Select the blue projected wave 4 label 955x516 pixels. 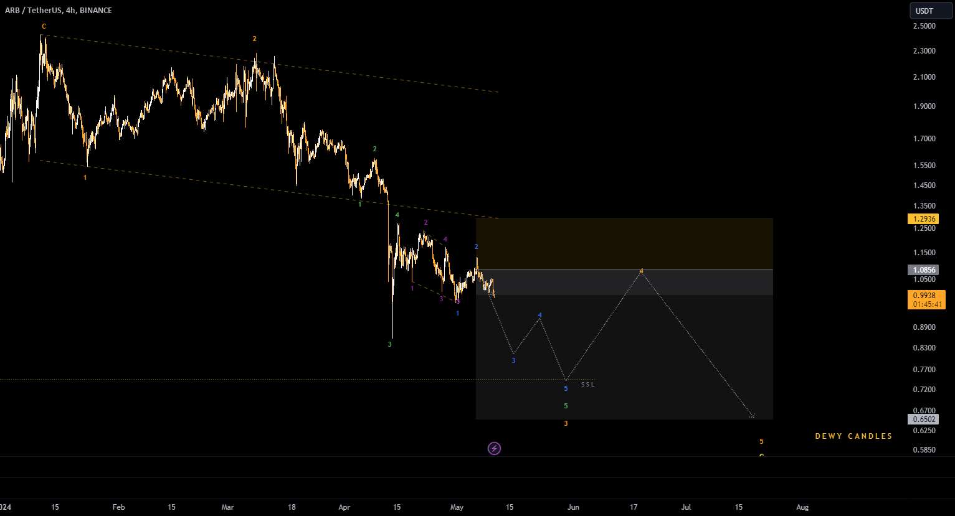click(x=540, y=316)
